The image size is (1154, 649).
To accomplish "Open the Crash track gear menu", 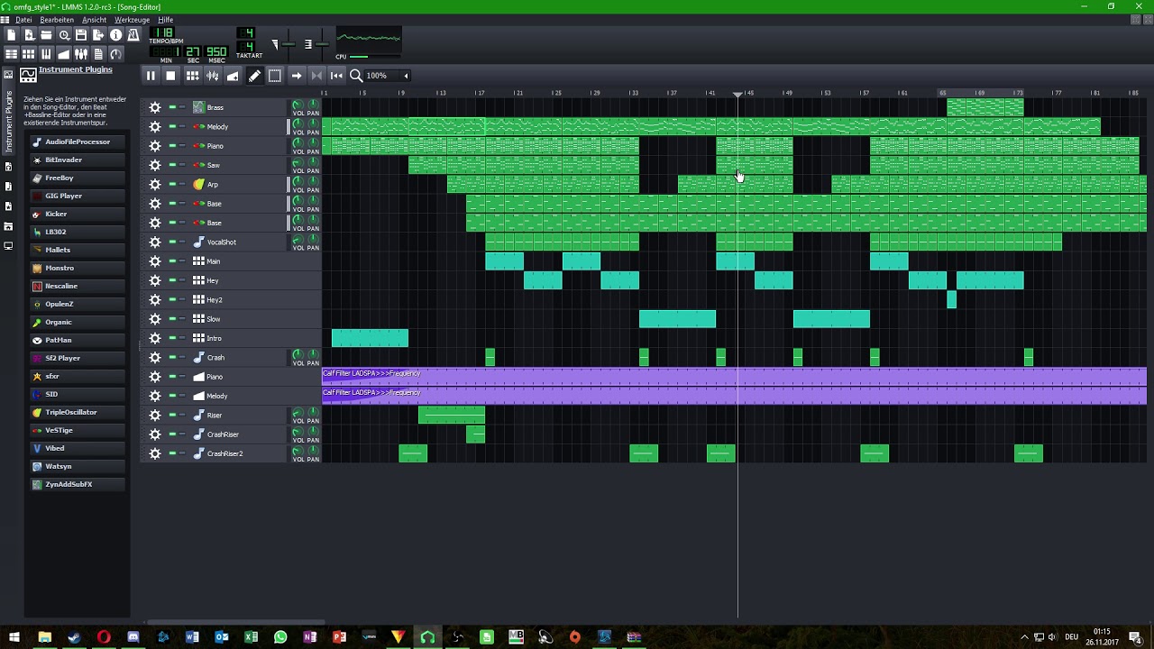I will tap(155, 357).
